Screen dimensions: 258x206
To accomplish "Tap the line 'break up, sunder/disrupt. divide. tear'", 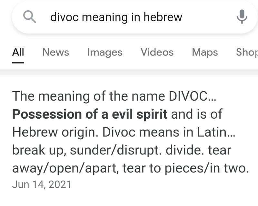I will (122, 150).
